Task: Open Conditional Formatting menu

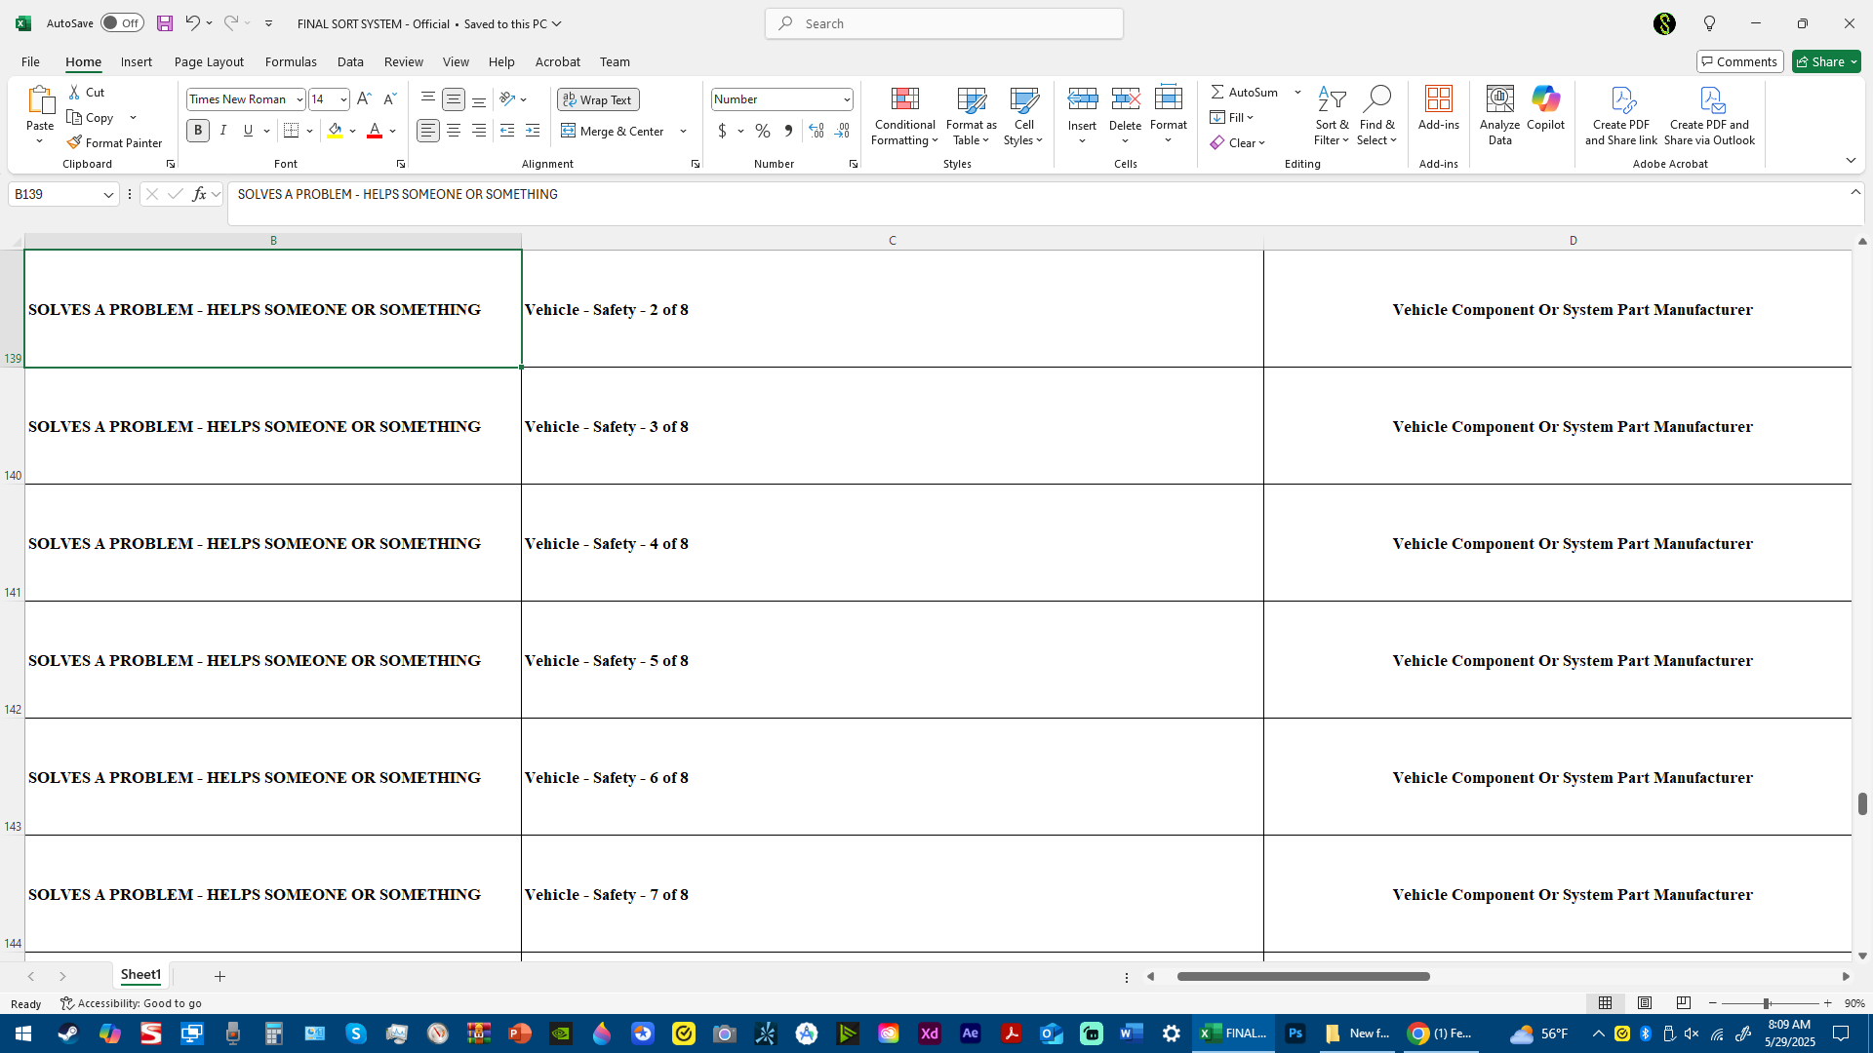Action: [904, 116]
